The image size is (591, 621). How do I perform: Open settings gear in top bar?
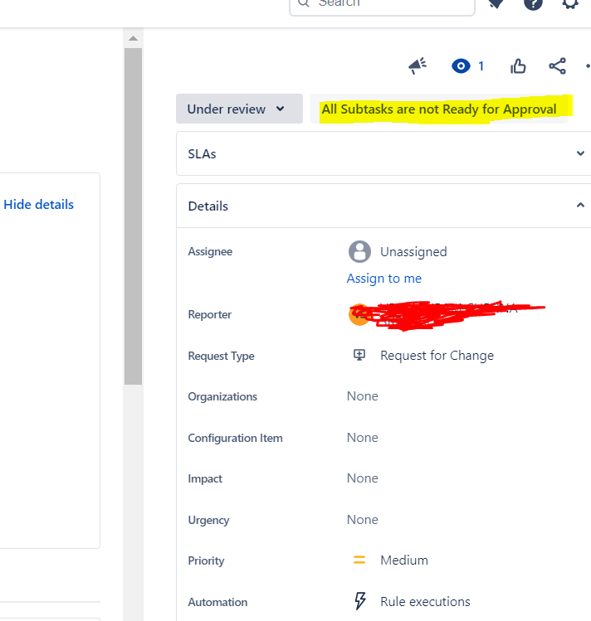tap(570, 4)
